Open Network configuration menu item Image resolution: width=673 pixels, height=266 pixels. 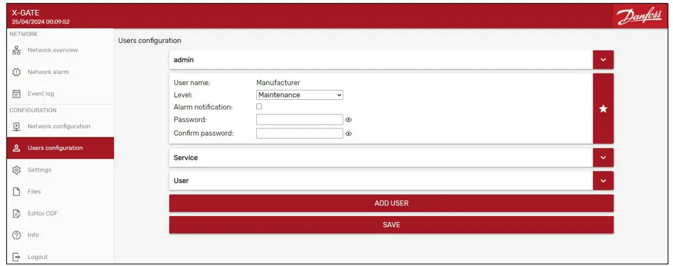[x=61, y=127]
